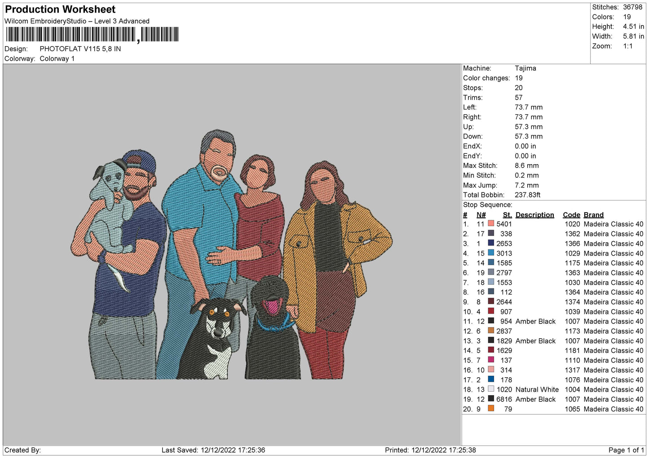This screenshot has height=458, width=649.
Task: Click the burgundy swatch for code 1181
Action: tap(491, 350)
